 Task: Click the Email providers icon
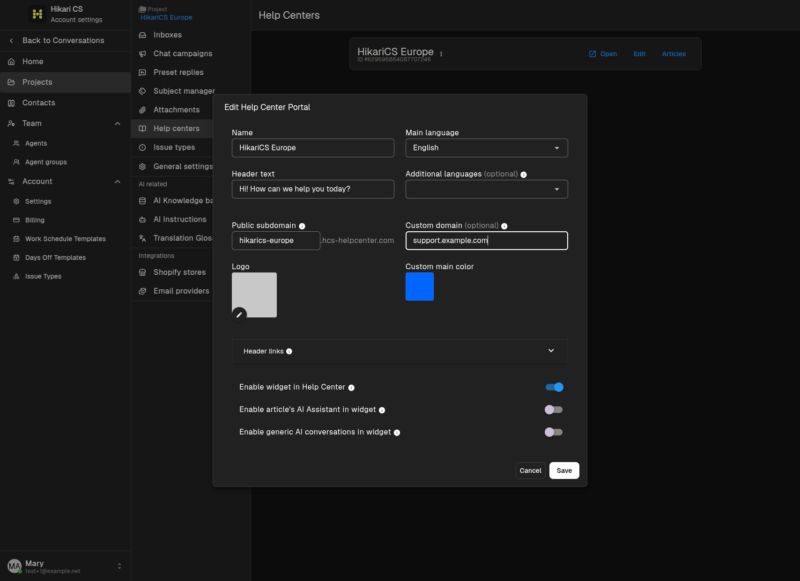pyautogui.click(x=142, y=291)
